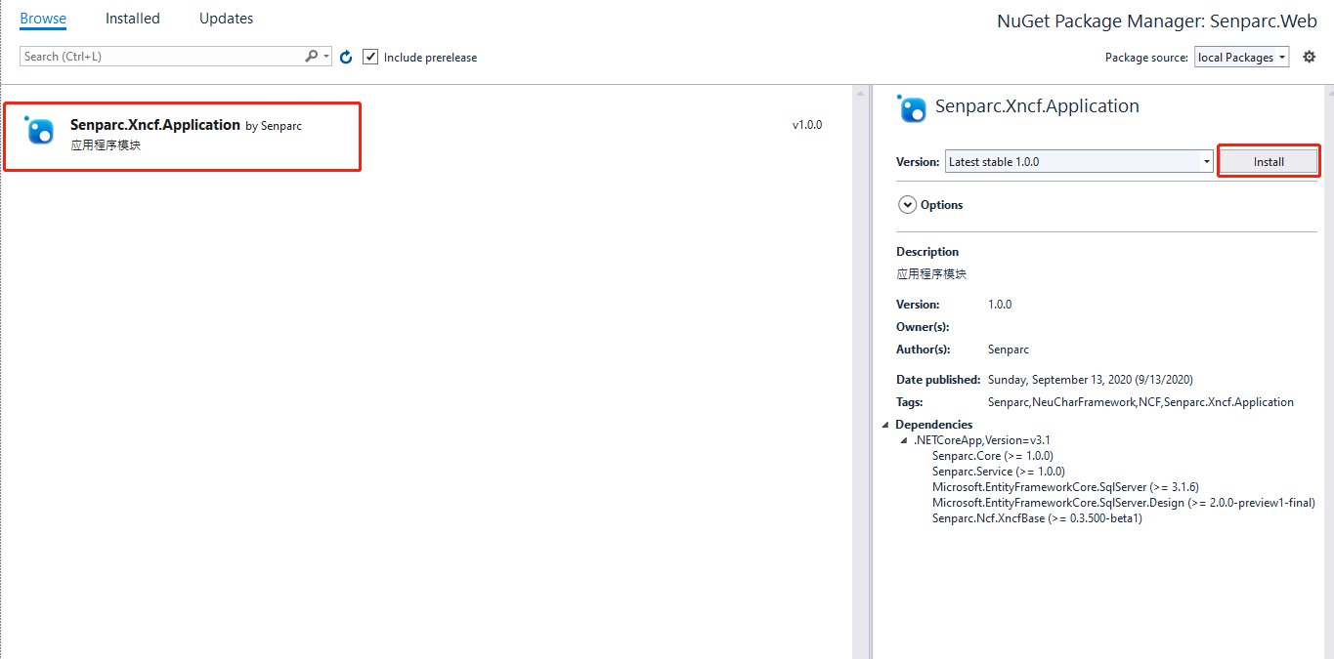The width and height of the screenshot is (1334, 659).
Task: Click package icon in details pane header
Action: 912,109
